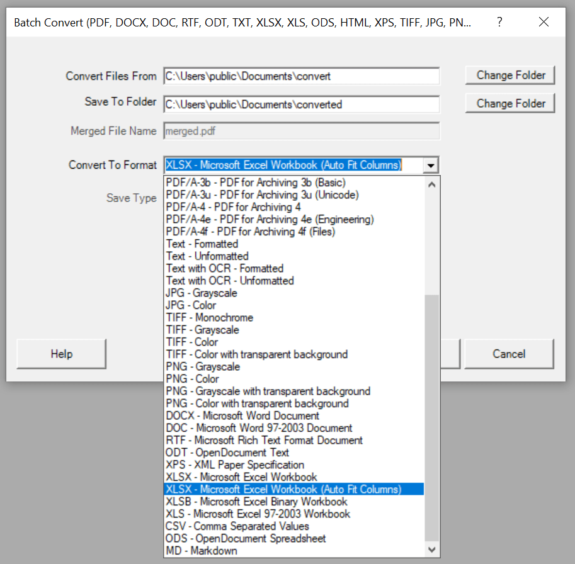575x564 pixels.
Task: Choose TIFF - Color with transparent background
Action: pos(293,354)
